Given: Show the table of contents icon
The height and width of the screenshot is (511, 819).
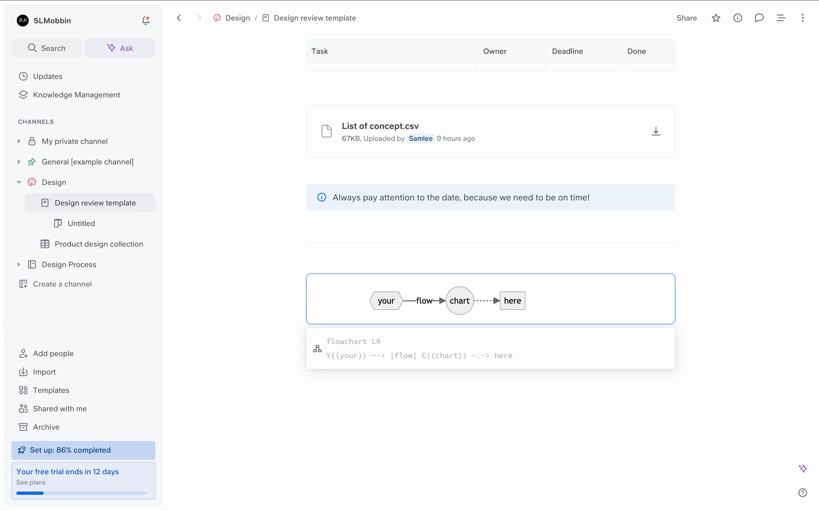Looking at the screenshot, I should click(781, 18).
